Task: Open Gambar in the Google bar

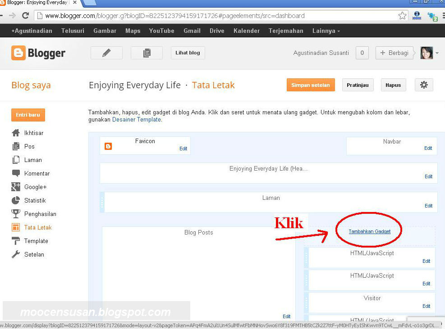Action: point(105,31)
